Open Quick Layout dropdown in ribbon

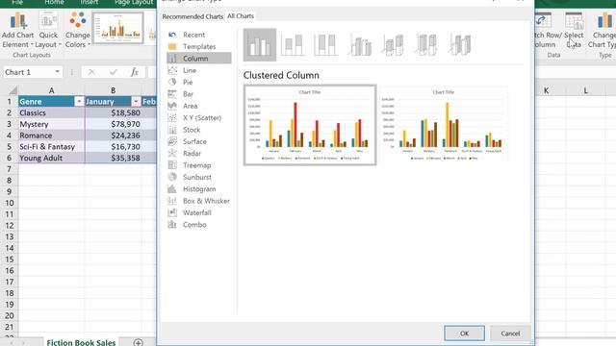coord(48,30)
